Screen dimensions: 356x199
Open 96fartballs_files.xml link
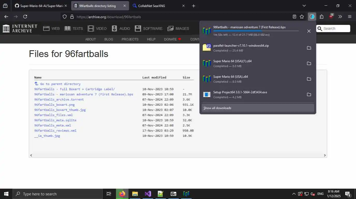[x=53, y=115]
